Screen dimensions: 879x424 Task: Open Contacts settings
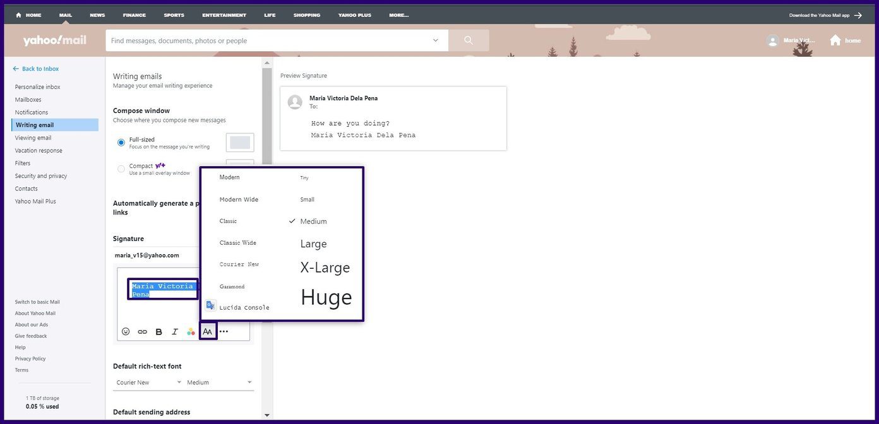[26, 189]
